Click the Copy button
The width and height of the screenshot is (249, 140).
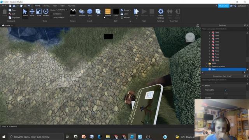pos(12,10)
